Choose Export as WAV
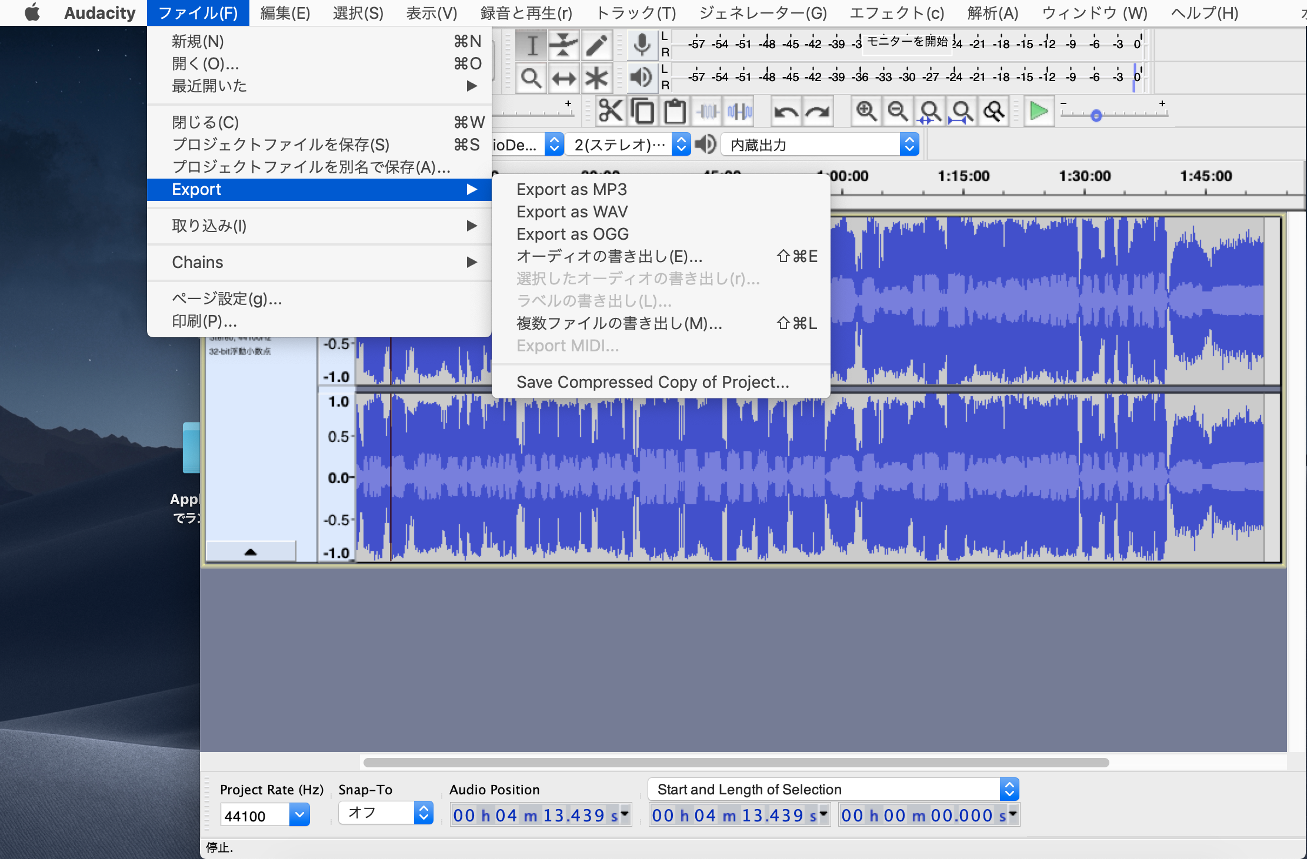This screenshot has height=859, width=1307. pyautogui.click(x=661, y=212)
